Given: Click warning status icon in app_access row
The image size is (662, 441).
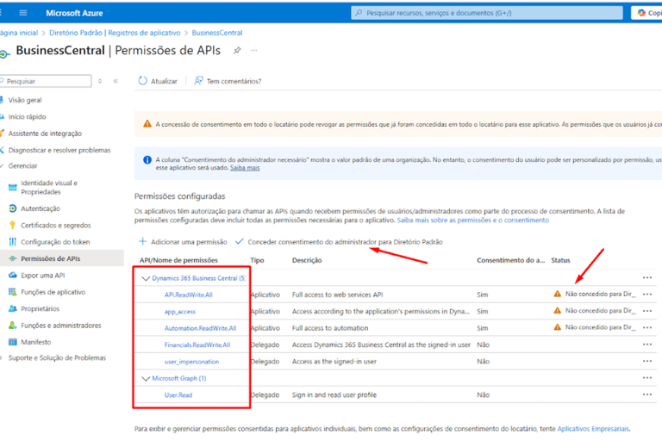Looking at the screenshot, I should [x=558, y=311].
